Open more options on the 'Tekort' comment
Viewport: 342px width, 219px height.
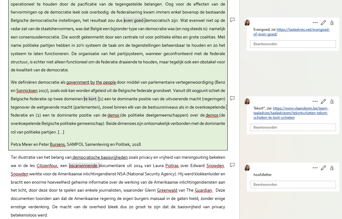coord(315,101)
